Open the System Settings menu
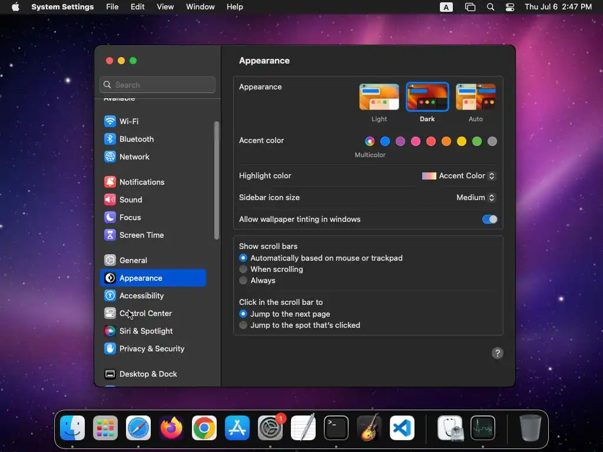 [x=62, y=7]
